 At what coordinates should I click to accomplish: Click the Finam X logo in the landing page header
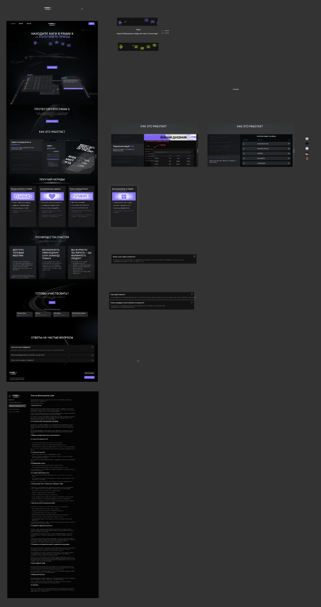point(52,24)
